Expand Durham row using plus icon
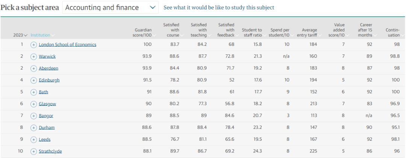Viewport: 406px width, 158px height. pyautogui.click(x=33, y=128)
